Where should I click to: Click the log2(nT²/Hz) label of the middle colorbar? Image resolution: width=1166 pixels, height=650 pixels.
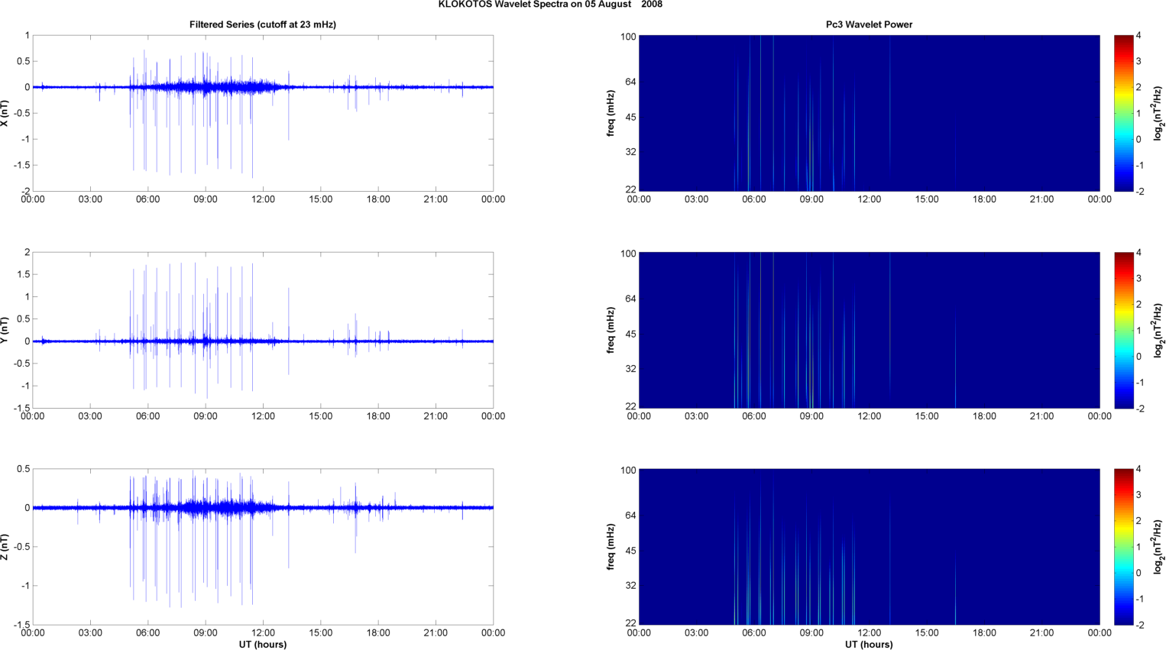tap(1158, 330)
